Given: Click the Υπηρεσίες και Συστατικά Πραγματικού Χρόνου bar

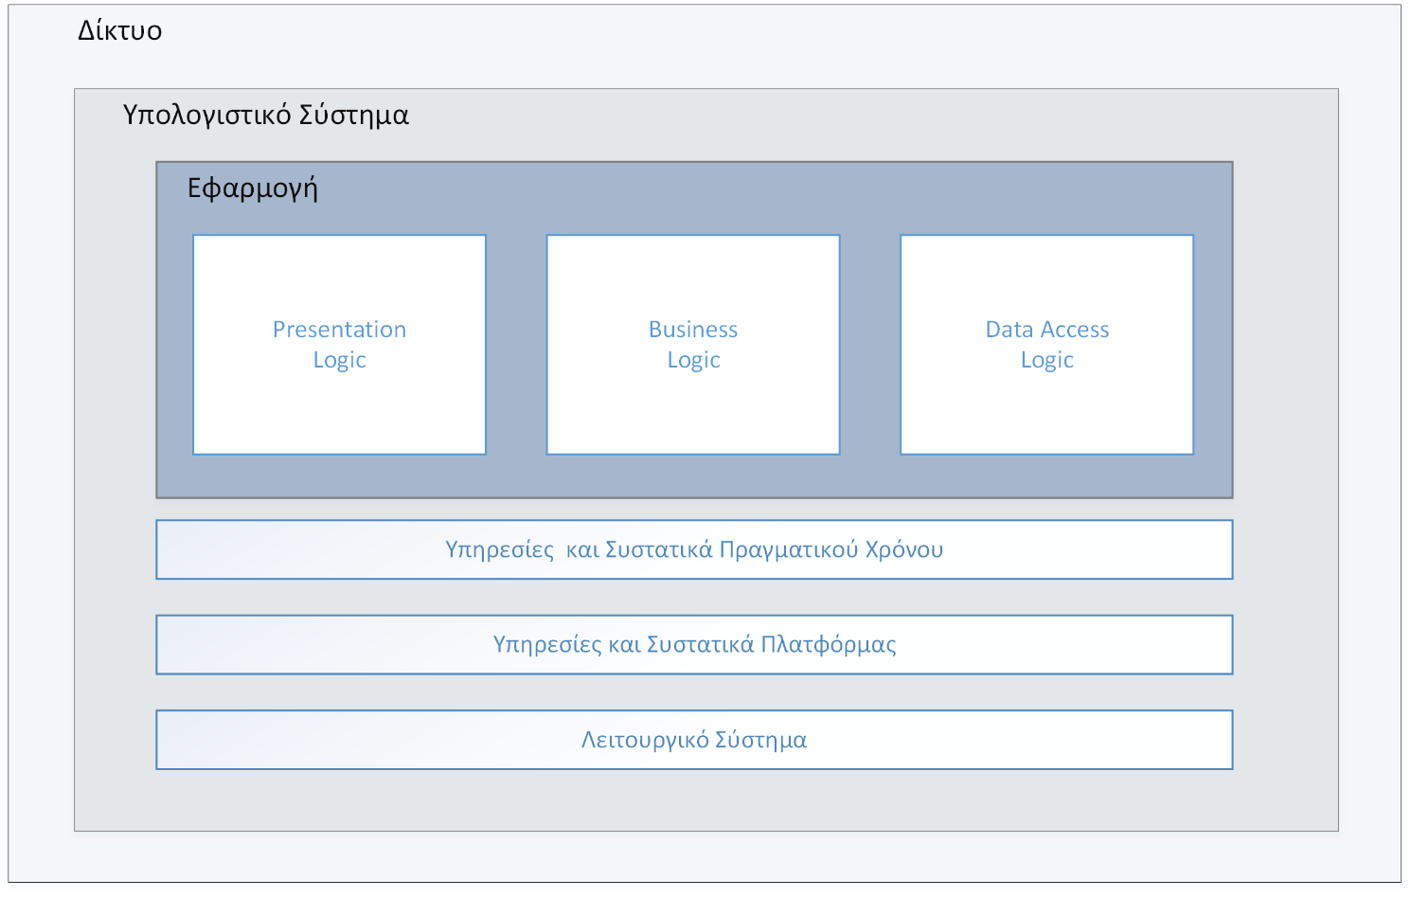Looking at the screenshot, I should coord(694,549).
